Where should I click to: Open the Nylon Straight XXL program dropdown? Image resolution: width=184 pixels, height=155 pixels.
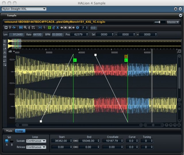click(24, 9)
